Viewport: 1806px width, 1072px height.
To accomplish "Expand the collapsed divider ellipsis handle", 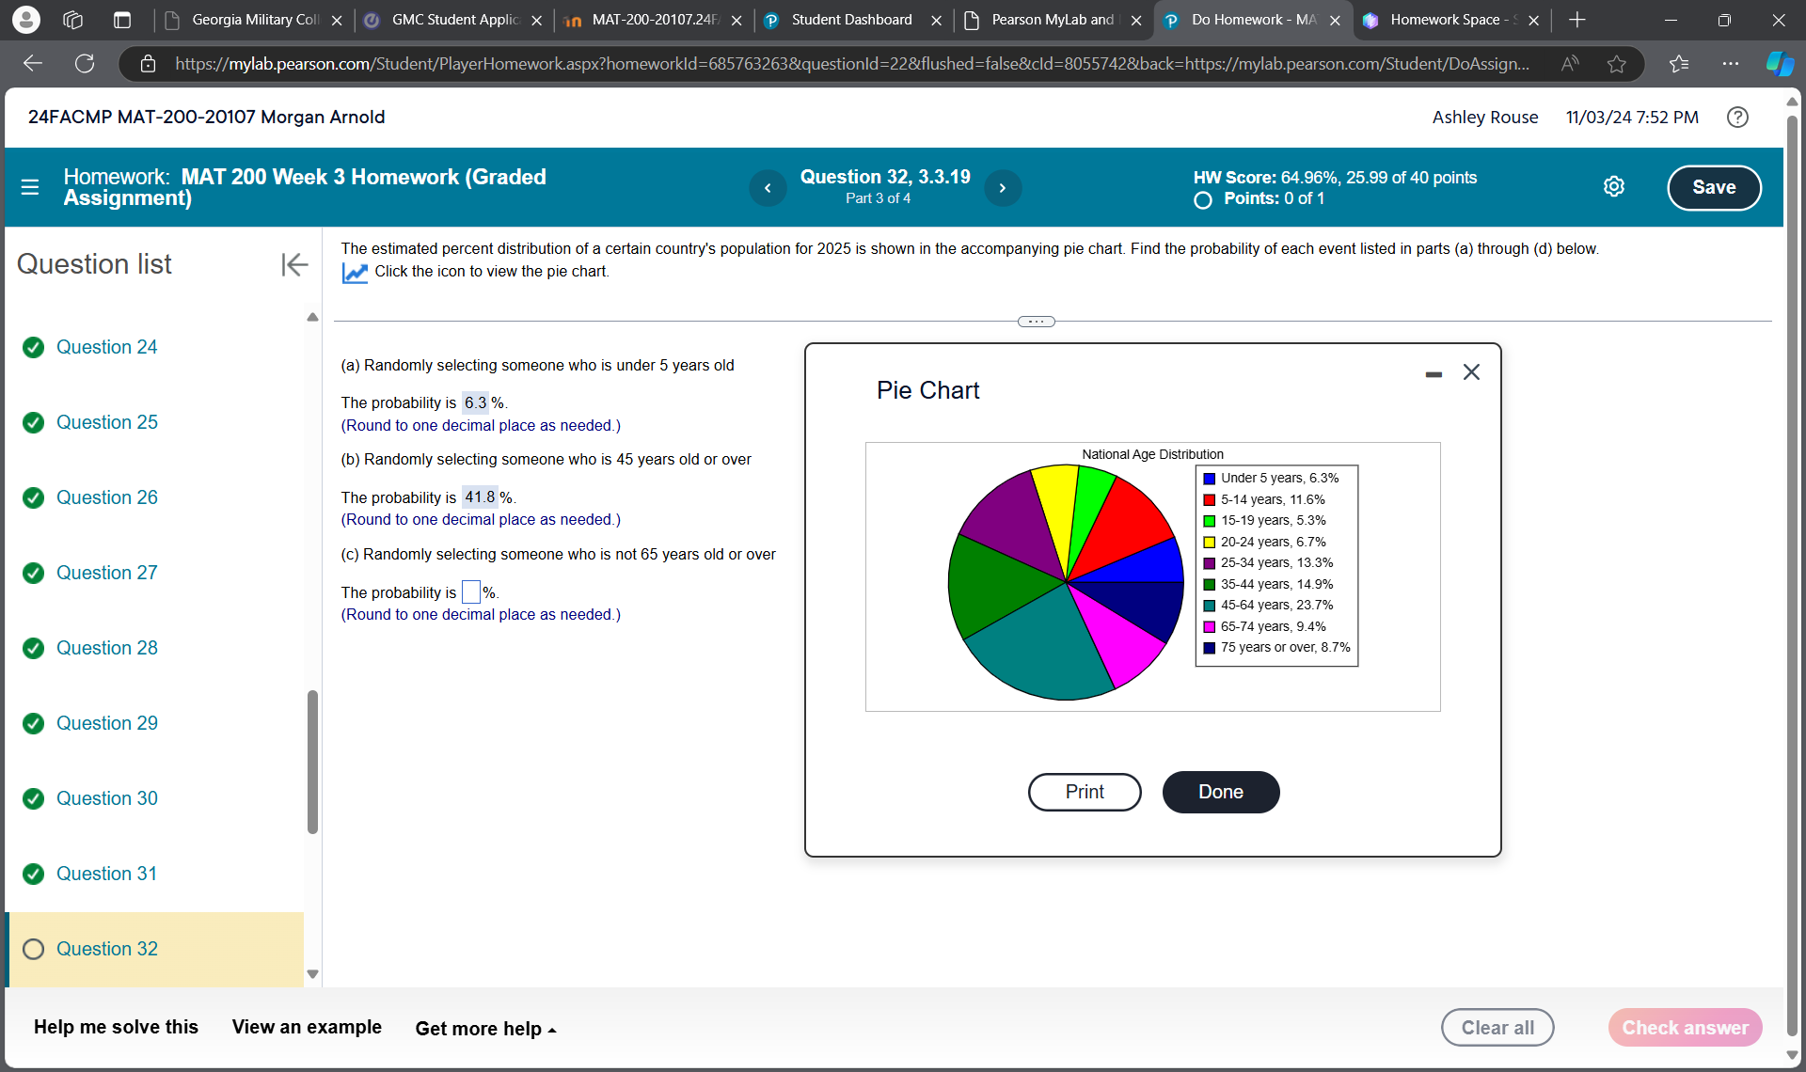I will point(1036,322).
